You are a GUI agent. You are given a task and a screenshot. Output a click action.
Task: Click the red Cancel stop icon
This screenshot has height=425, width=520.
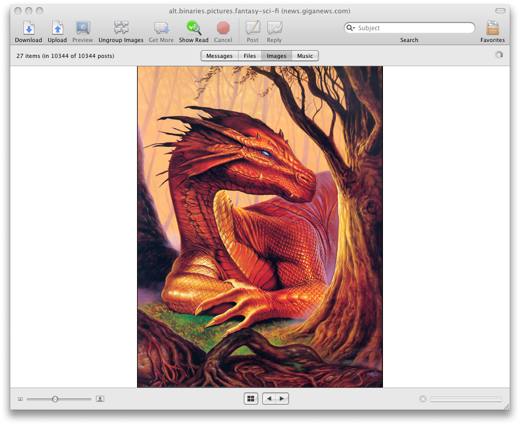[x=223, y=28]
